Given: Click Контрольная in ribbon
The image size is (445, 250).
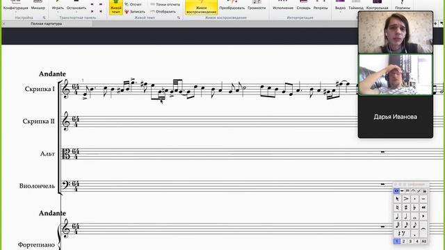Looking at the screenshot, I should (x=377, y=6).
